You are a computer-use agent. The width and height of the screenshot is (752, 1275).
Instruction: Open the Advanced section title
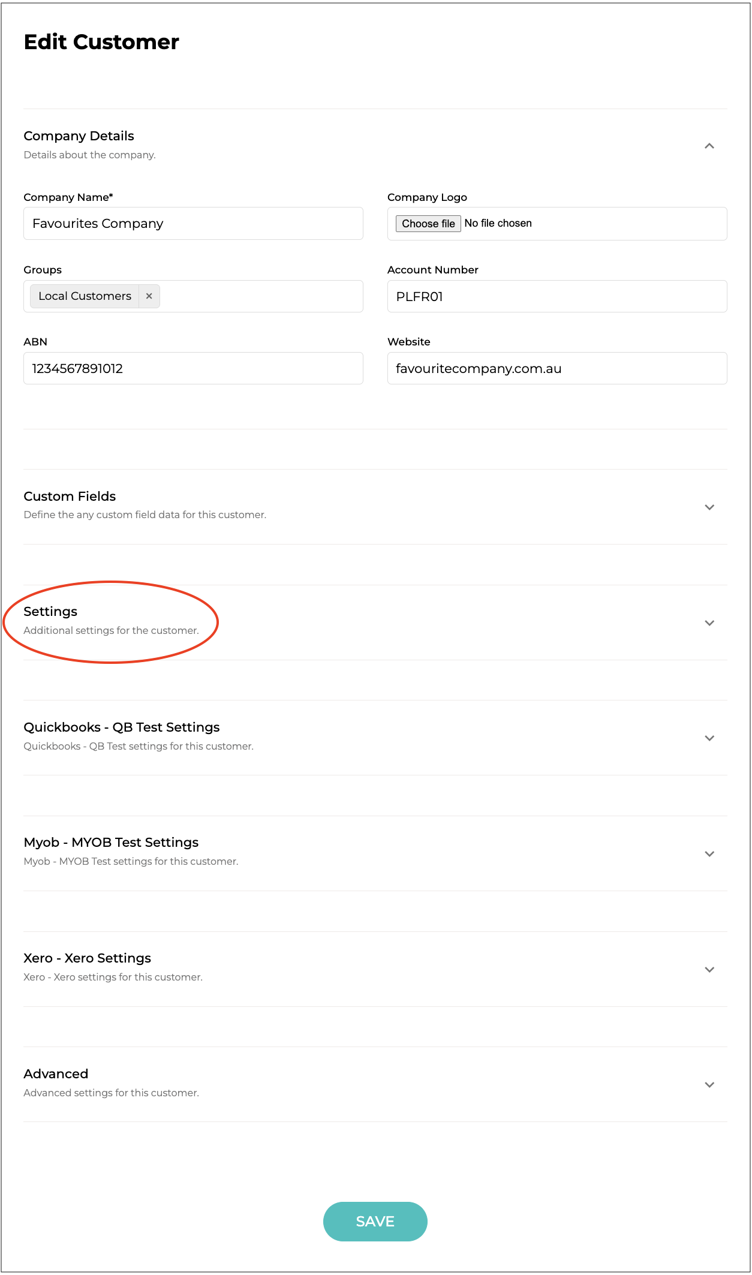click(56, 1074)
